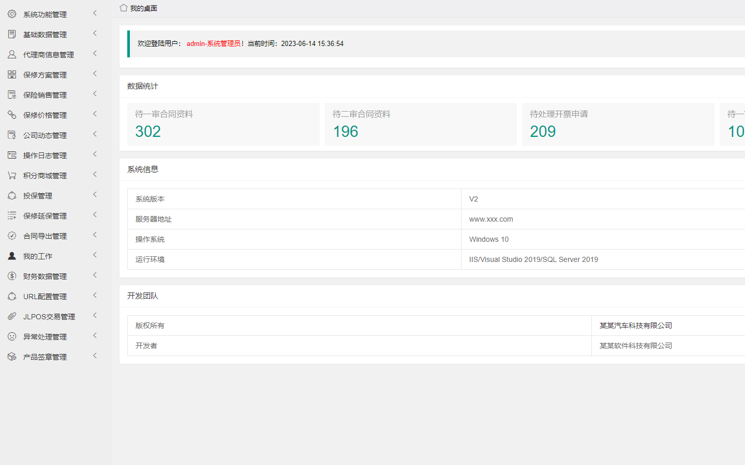The image size is (745, 465).
Task: Switch to the 我的桌面 tab
Action: point(143,8)
